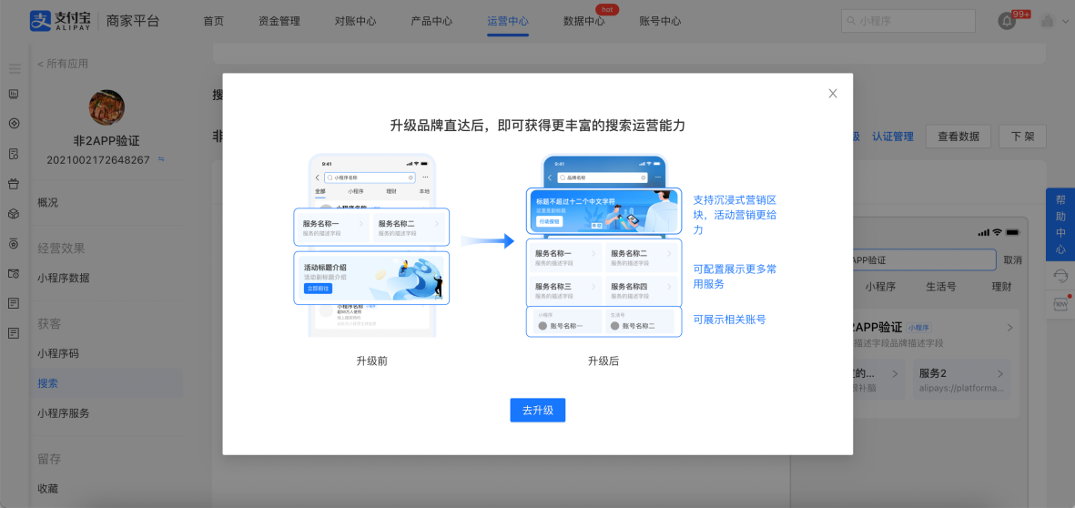The width and height of the screenshot is (1075, 508).
Task: Click the account avatar in top bar
Action: [1047, 21]
